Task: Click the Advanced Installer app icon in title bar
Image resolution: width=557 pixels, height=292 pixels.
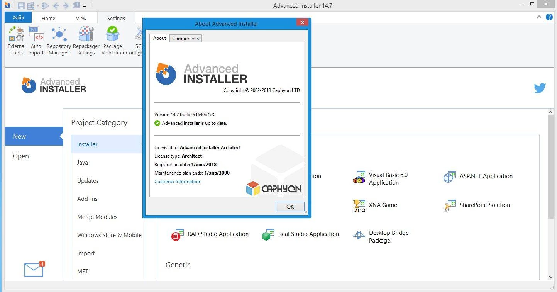Action: pos(7,5)
